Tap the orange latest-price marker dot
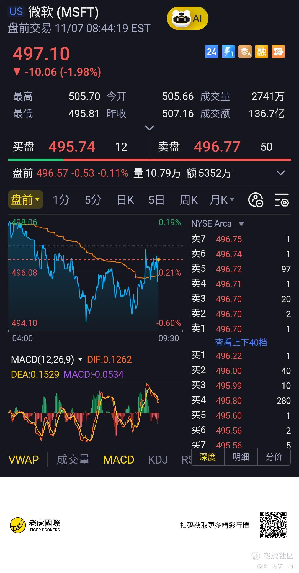Screen dimensions: 299x573 [158, 259]
